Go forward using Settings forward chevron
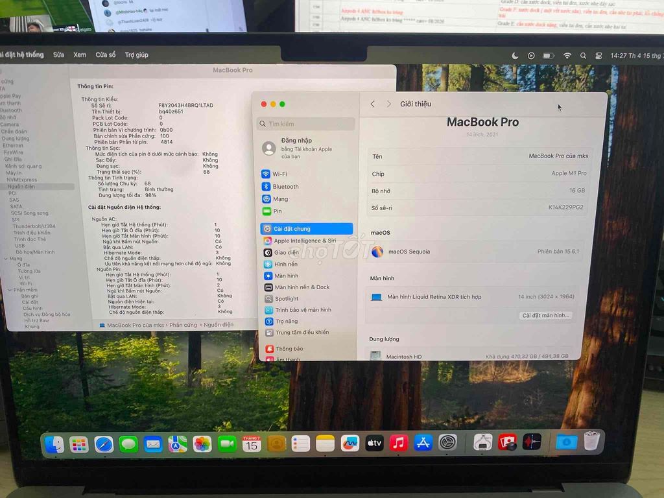Screen dimensions: 664x498 coord(389,104)
